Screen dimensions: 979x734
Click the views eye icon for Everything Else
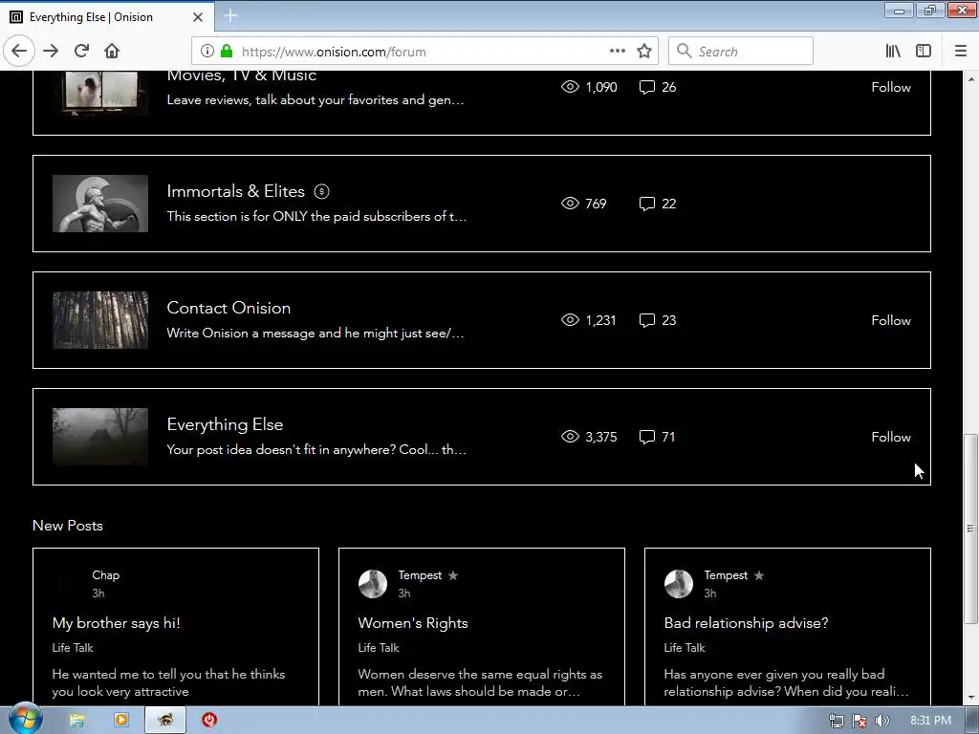click(x=570, y=437)
